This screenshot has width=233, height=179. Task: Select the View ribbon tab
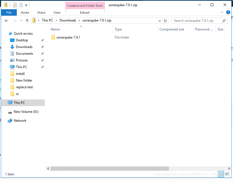tap(57, 13)
